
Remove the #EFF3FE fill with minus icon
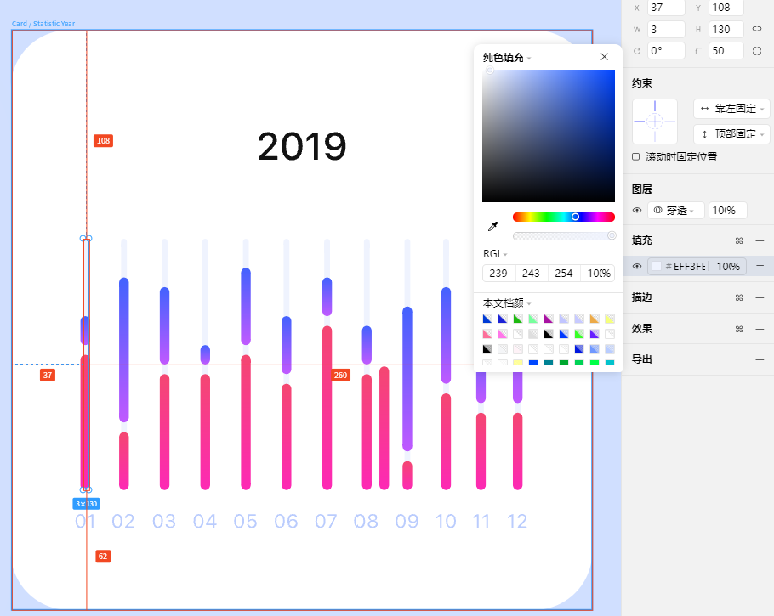760,266
